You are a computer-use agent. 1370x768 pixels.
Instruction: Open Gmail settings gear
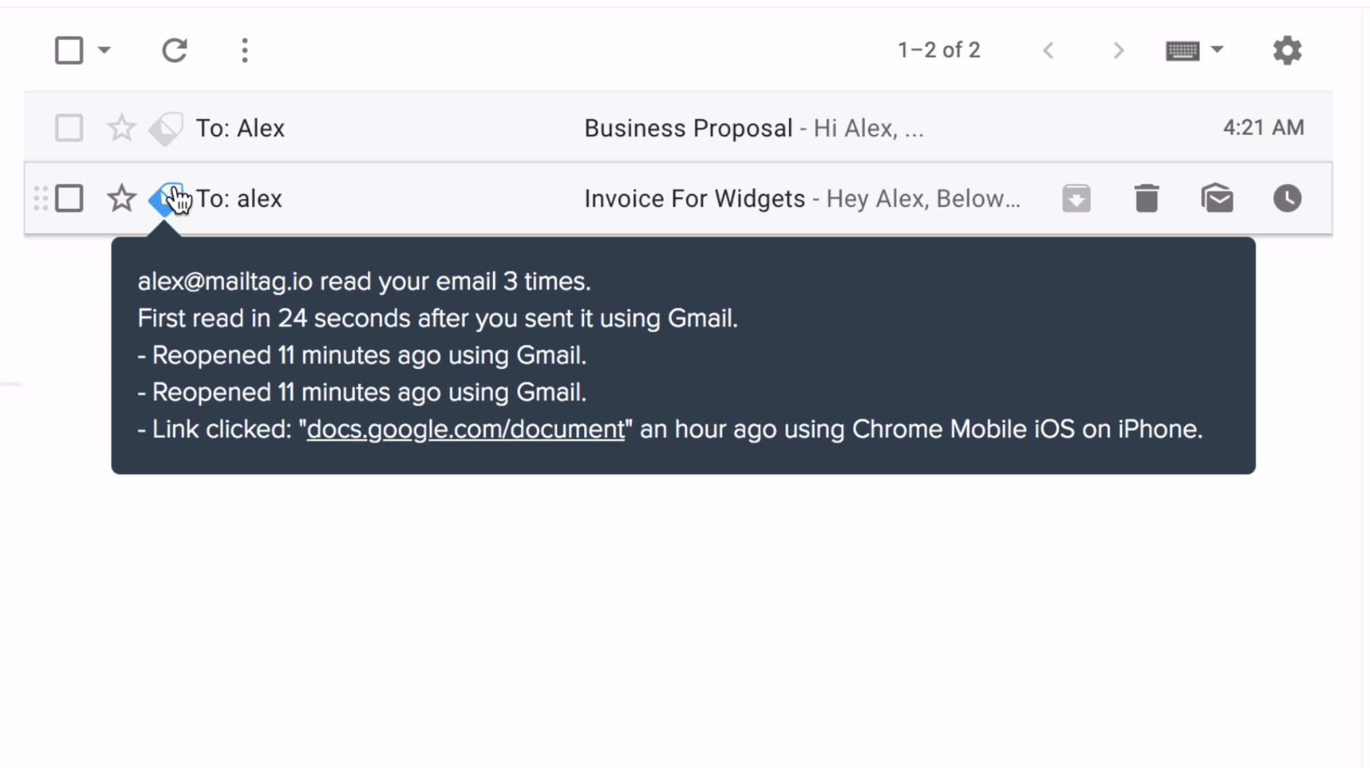[1286, 50]
